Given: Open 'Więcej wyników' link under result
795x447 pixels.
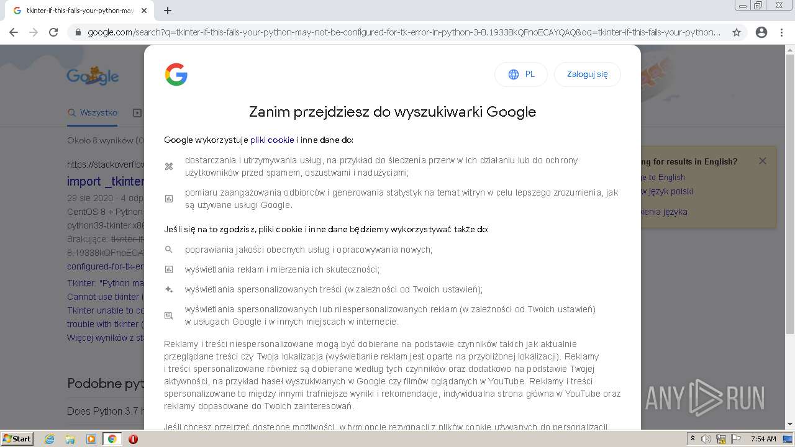Looking at the screenshot, I should coord(106,338).
